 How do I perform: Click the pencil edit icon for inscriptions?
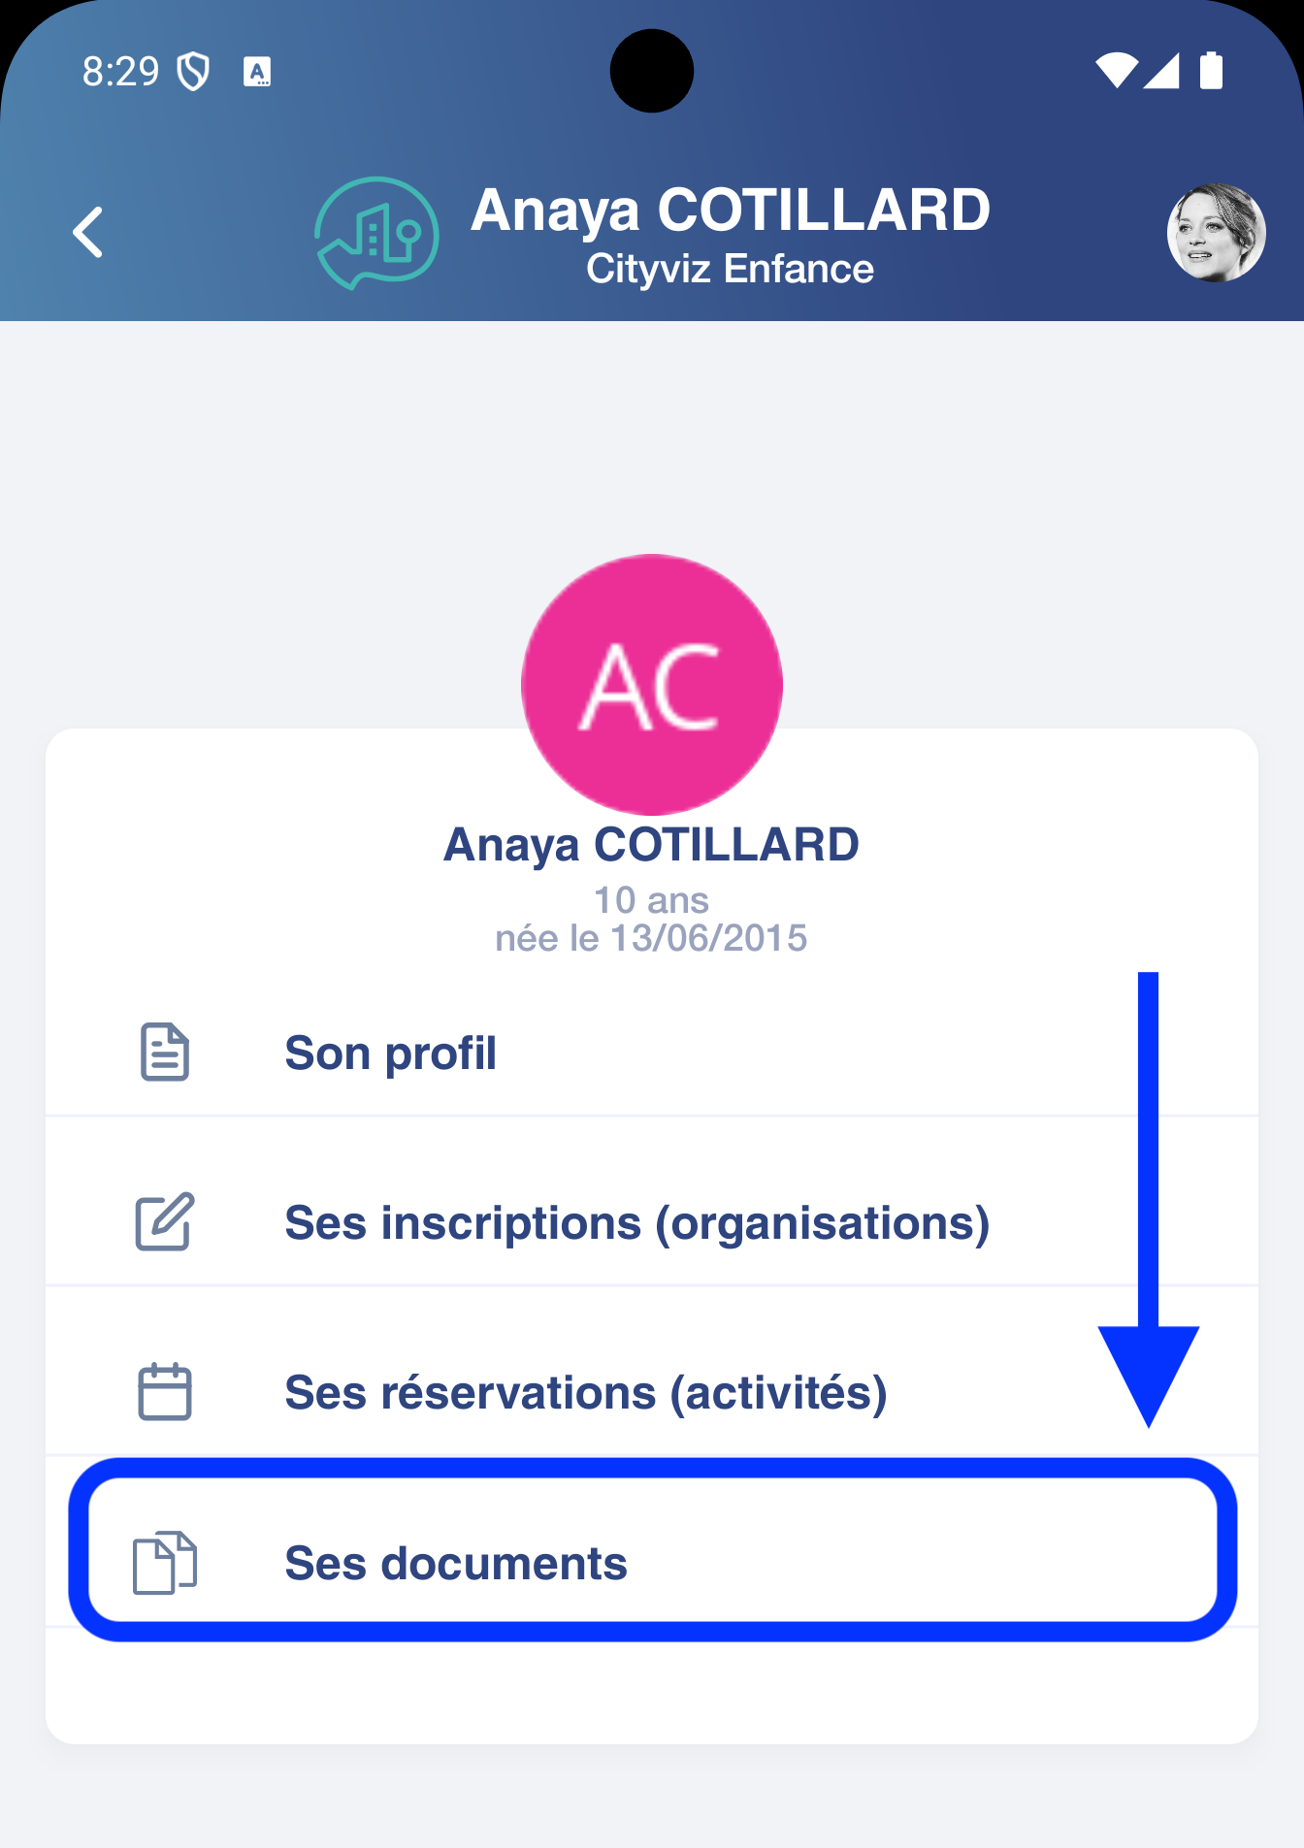[x=165, y=1221]
